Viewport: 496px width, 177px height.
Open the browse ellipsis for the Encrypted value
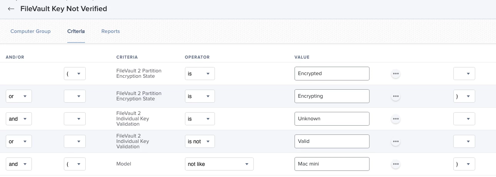pos(396,74)
